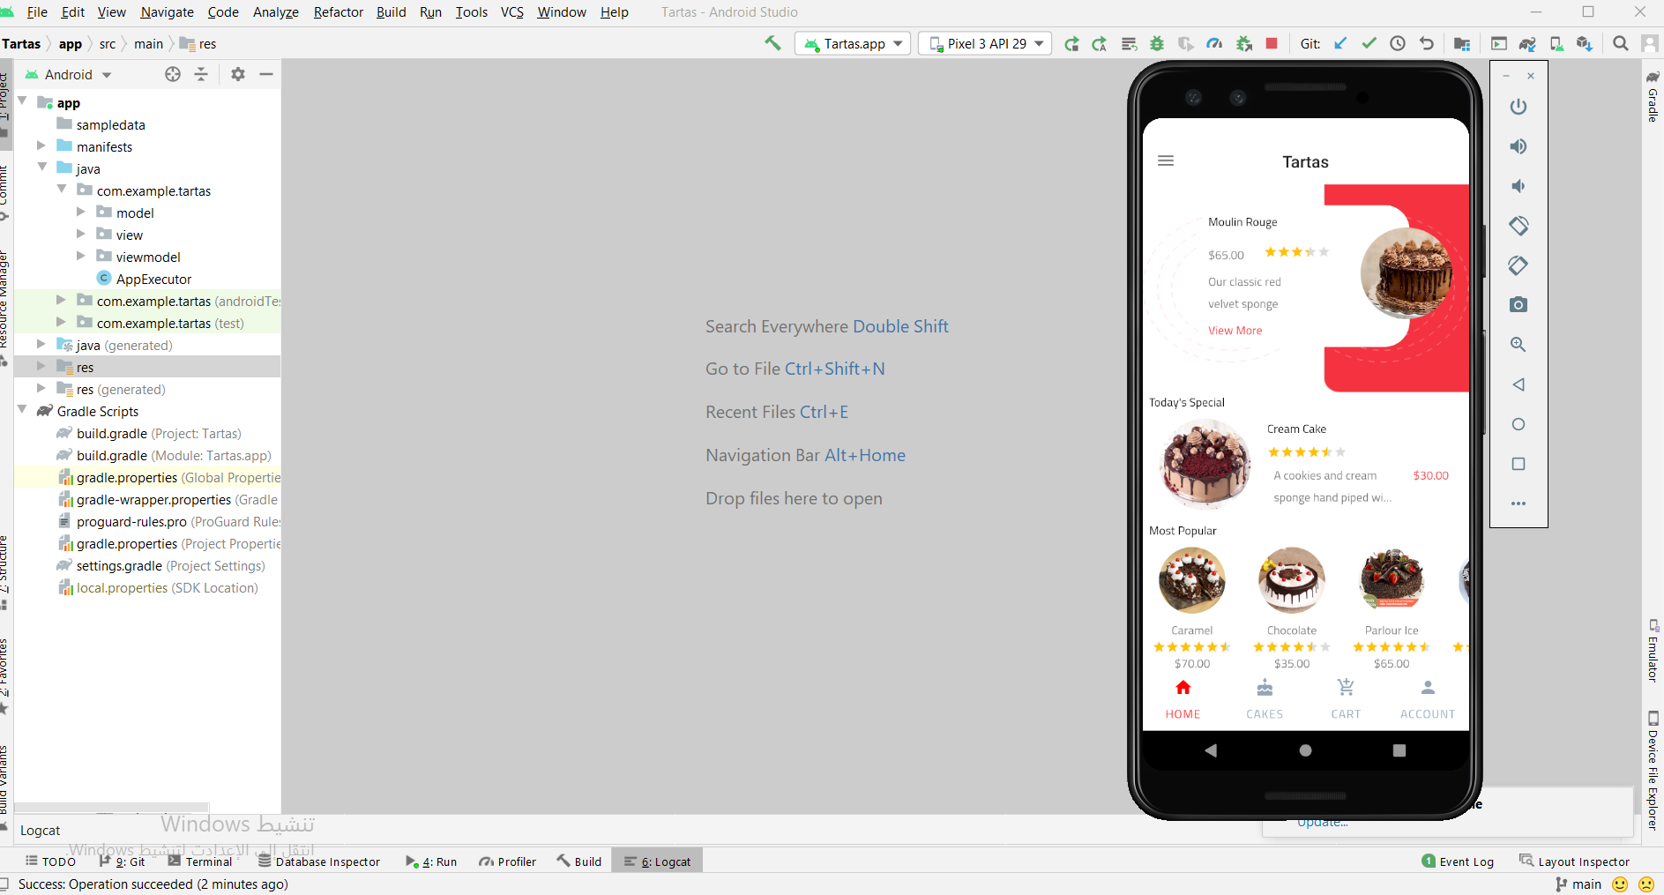This screenshot has width=1664, height=895.
Task: Click the project panel settings gear
Action: (238, 74)
